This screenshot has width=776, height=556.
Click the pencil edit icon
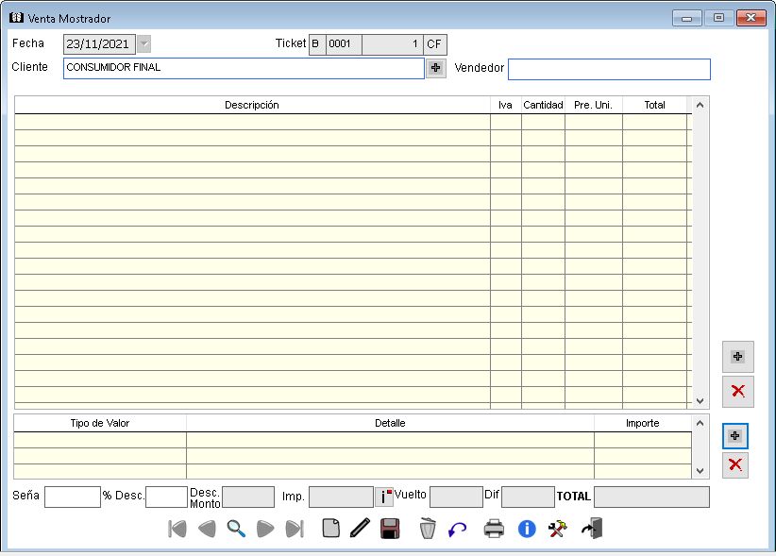tap(359, 529)
